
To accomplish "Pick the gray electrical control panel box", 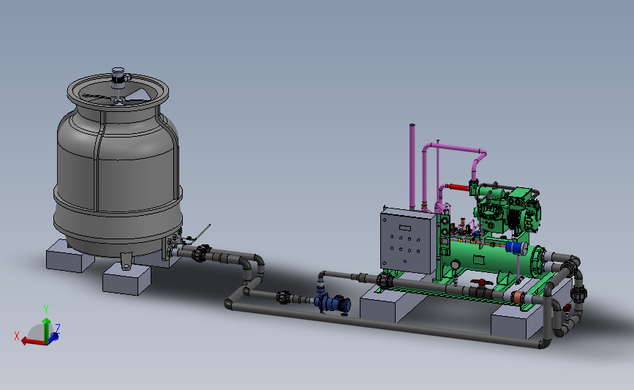I will point(408,240).
